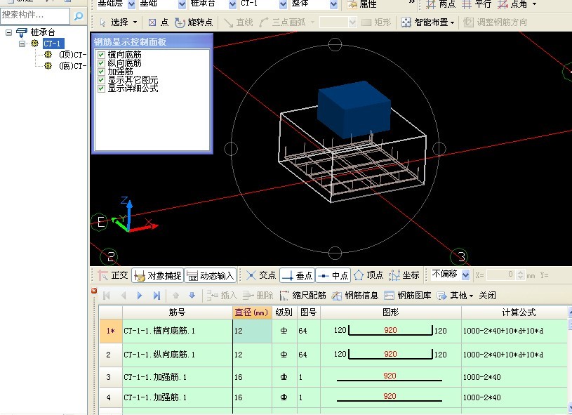
Task: Open the 基础 category dropdown
Action: coord(182,4)
